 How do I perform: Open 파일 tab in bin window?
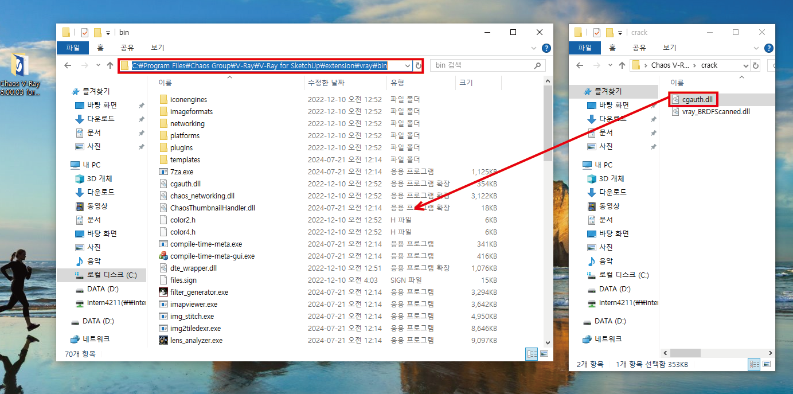pos(73,48)
